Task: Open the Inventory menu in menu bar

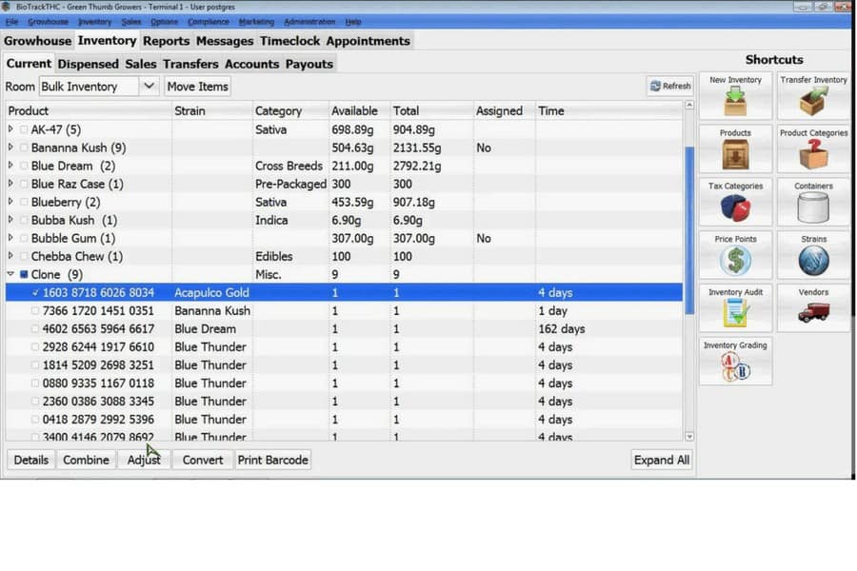Action: [94, 22]
